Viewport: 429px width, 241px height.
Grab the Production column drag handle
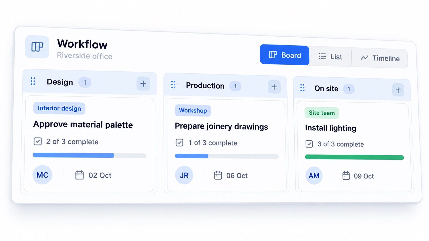click(x=173, y=85)
